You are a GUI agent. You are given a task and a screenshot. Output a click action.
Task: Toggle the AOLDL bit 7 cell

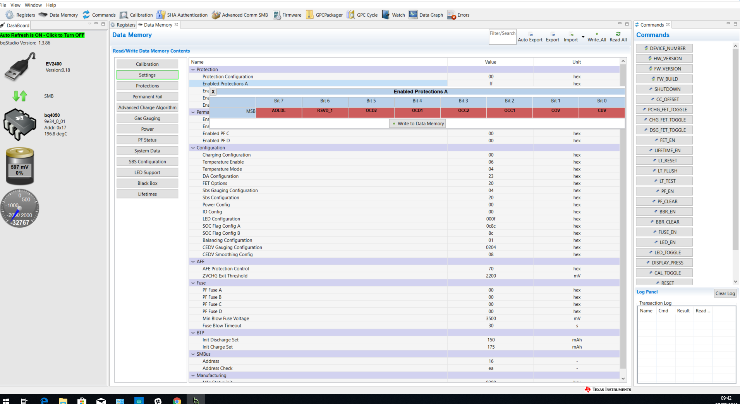(x=279, y=111)
